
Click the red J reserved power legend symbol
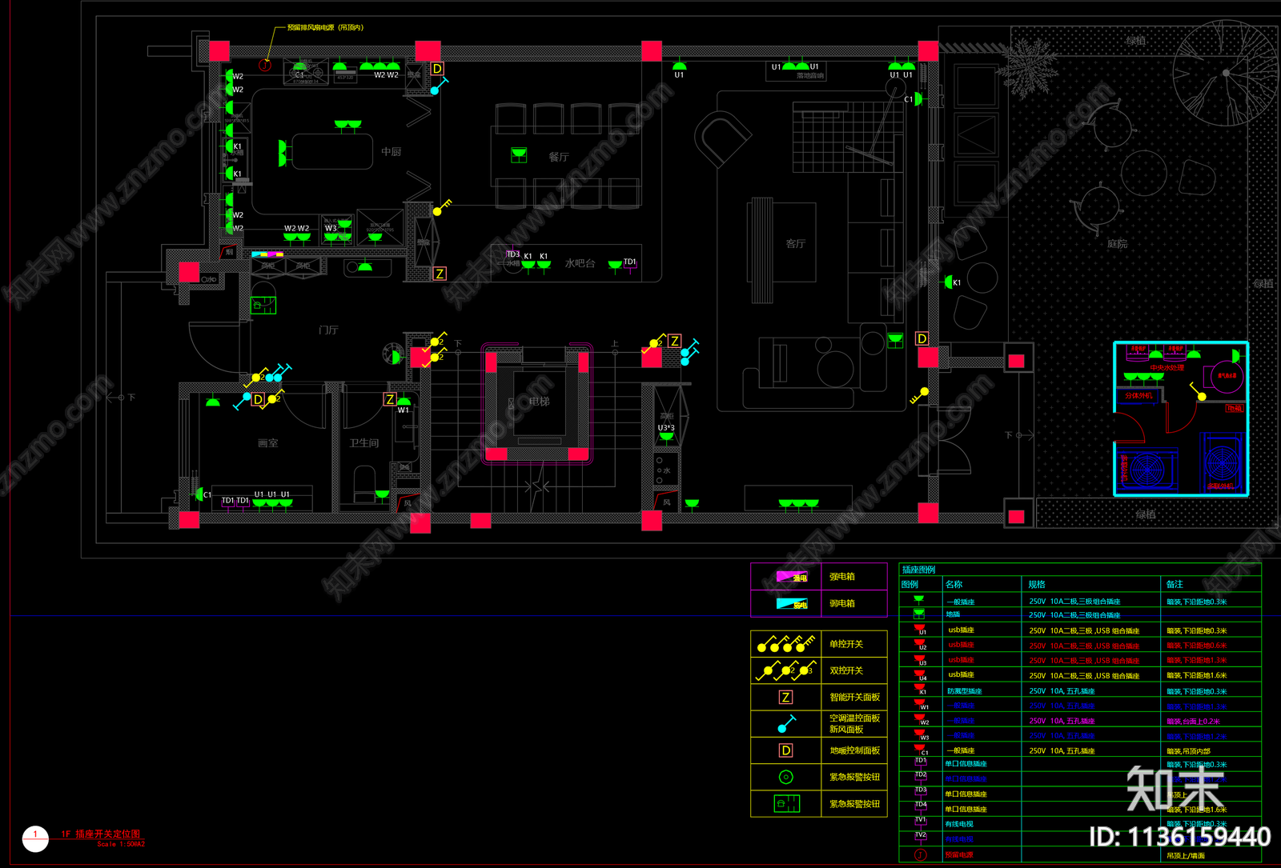(921, 854)
